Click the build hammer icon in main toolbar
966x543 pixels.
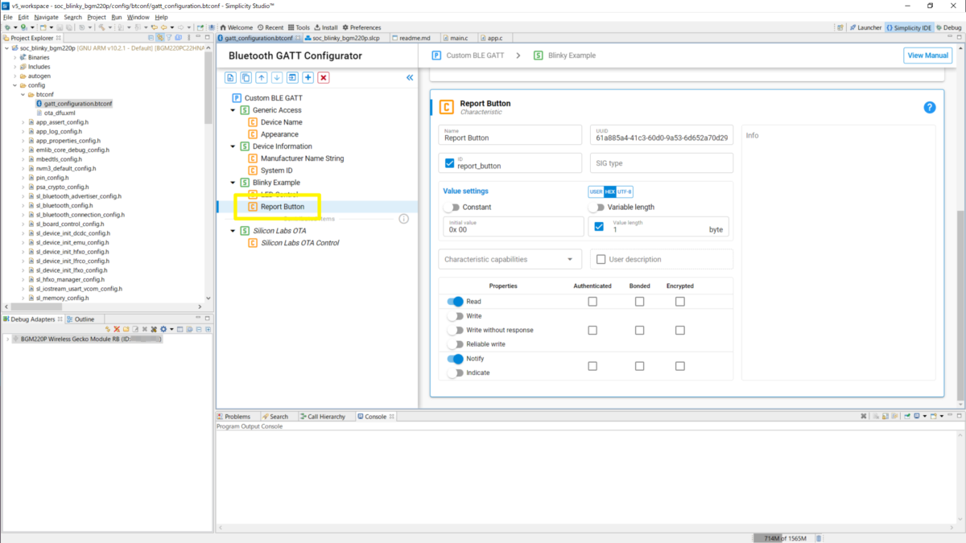pos(101,27)
